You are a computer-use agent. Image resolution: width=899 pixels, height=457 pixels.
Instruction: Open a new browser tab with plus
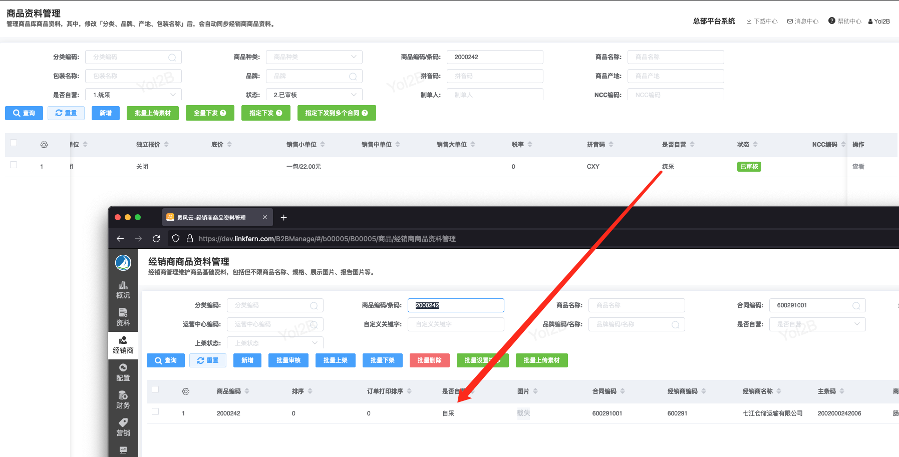(283, 218)
